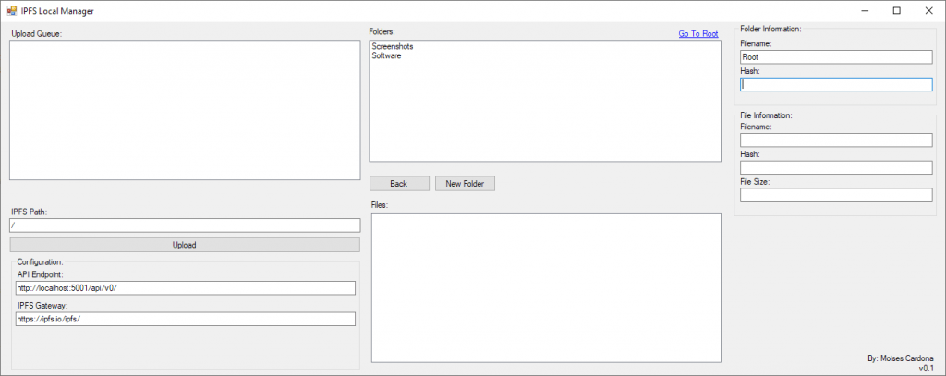Edit the API Endpoint field

[186, 288]
